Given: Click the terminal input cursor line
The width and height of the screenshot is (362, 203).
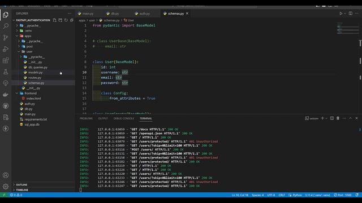Looking at the screenshot, I should (x=80, y=190).
